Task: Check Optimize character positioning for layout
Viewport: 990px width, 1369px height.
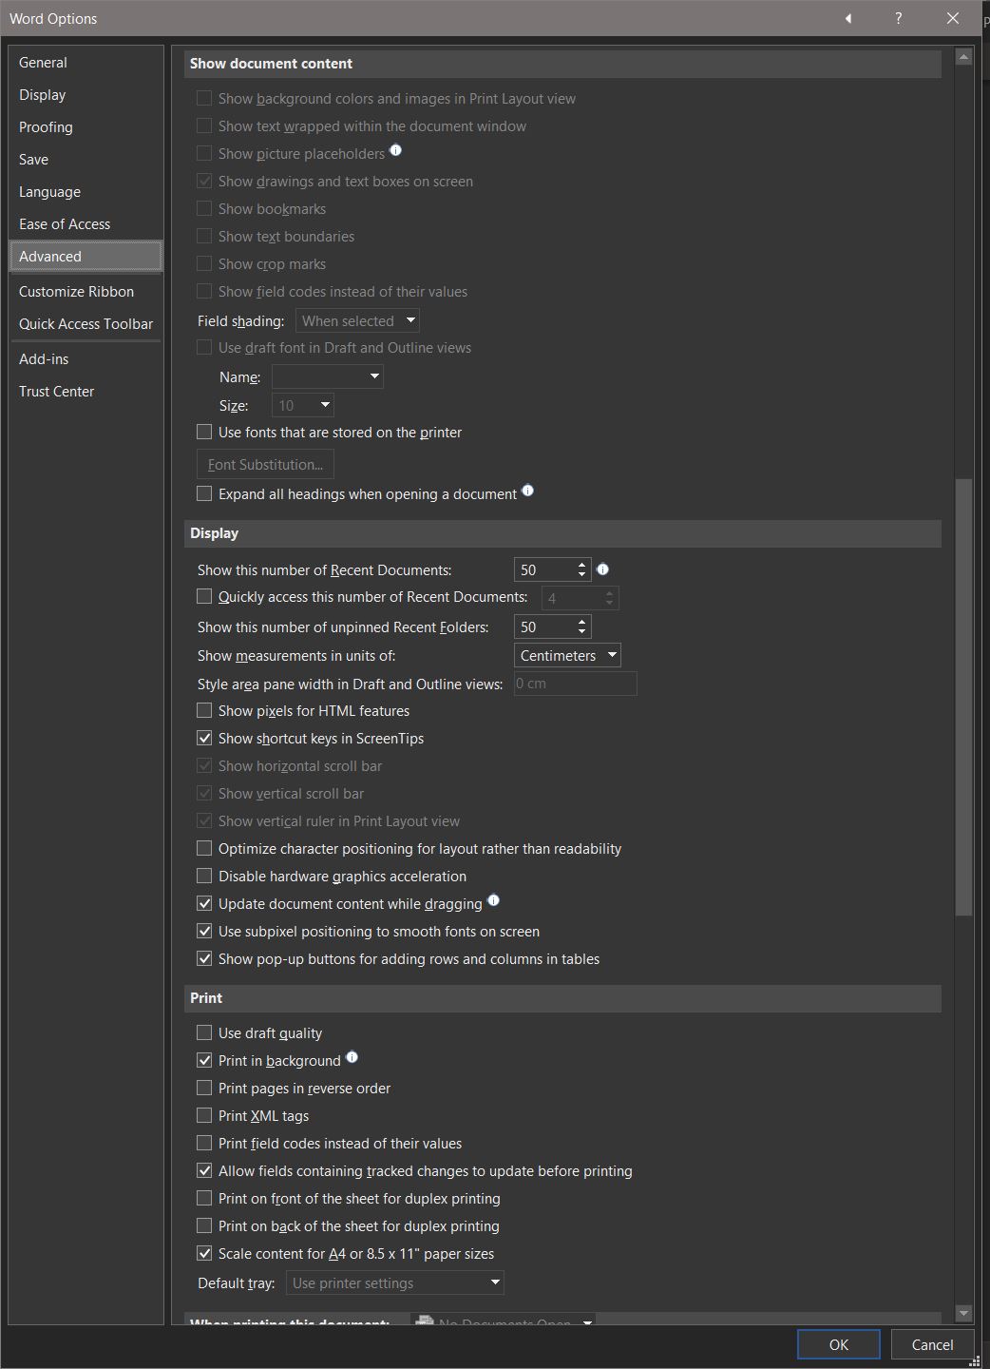Action: [x=204, y=848]
